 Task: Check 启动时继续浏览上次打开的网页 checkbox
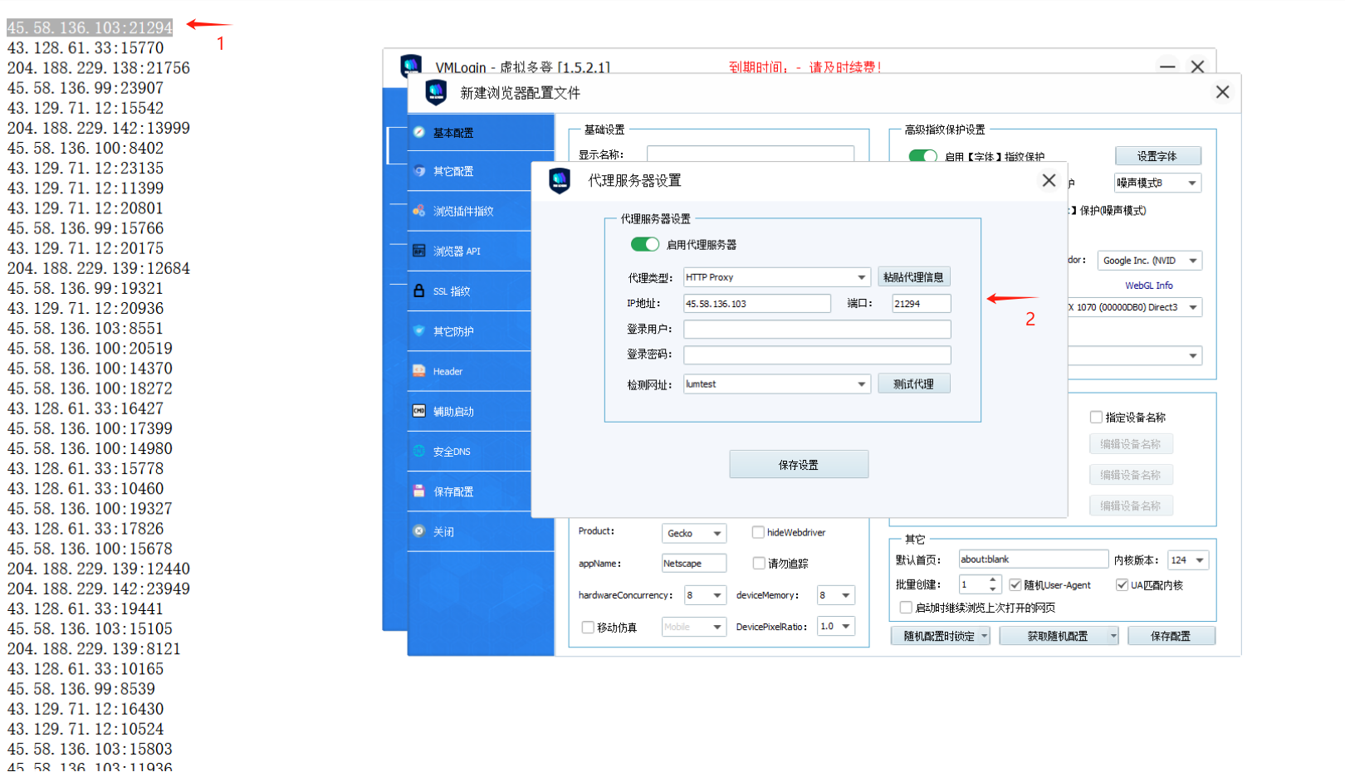point(906,607)
